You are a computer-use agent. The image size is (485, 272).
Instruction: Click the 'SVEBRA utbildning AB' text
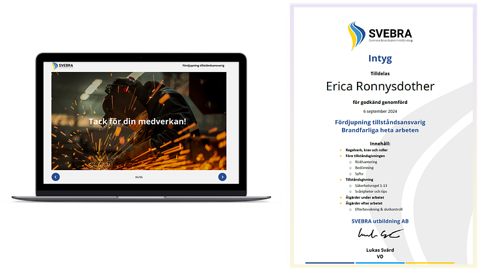[x=380, y=221]
